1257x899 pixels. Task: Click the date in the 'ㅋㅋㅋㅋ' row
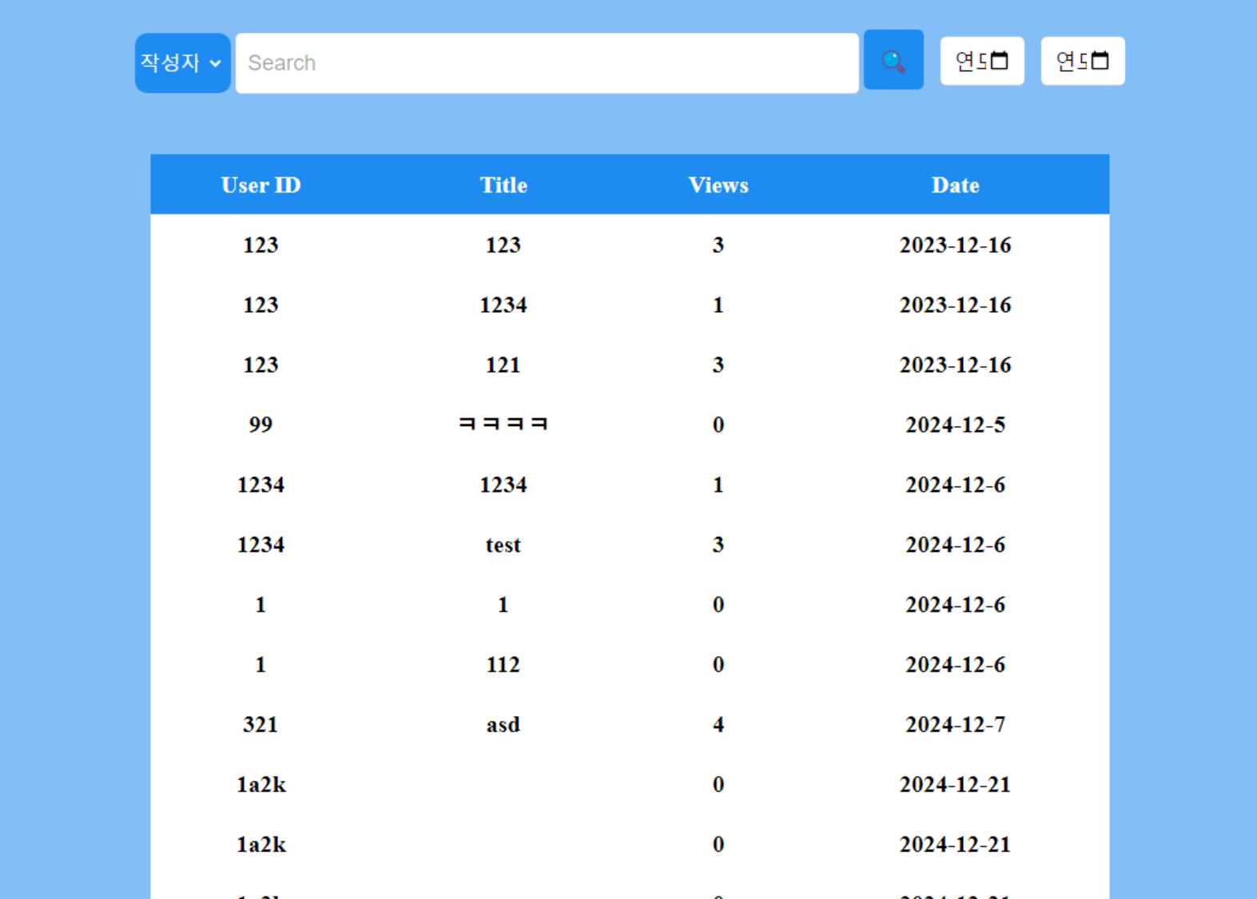(956, 425)
